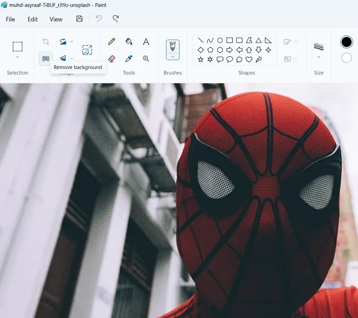Viewport: 358px width, 318px height.
Task: Save the image with the floppy disk icon
Action: click(79, 19)
